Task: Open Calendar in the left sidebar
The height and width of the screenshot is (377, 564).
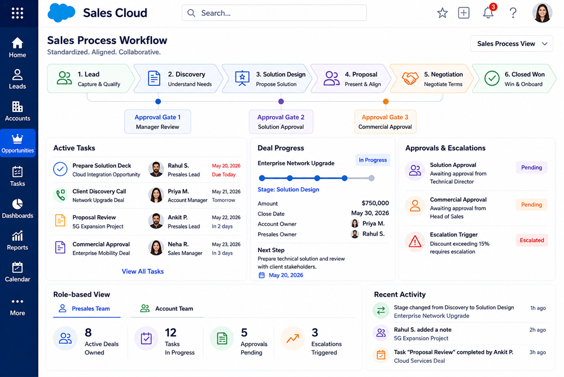Action: coord(18,272)
